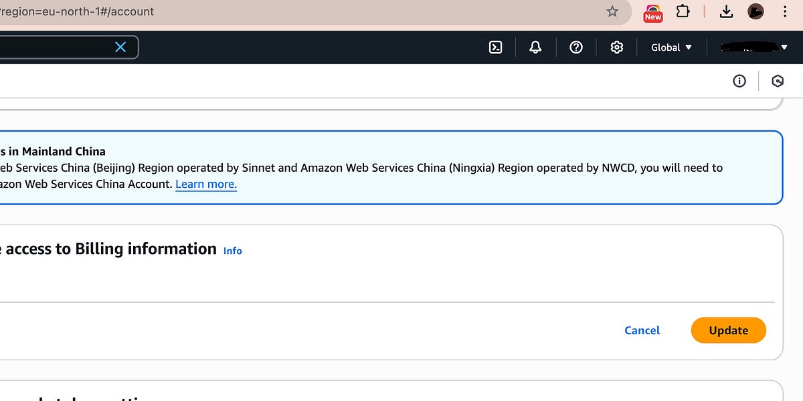Click the Info circle icon on the page
This screenshot has width=803, height=401.
coord(739,81)
